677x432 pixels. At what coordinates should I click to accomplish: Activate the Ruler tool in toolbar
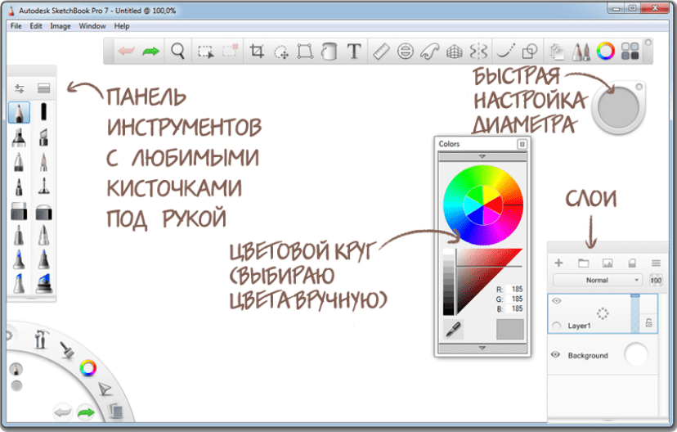tap(379, 52)
